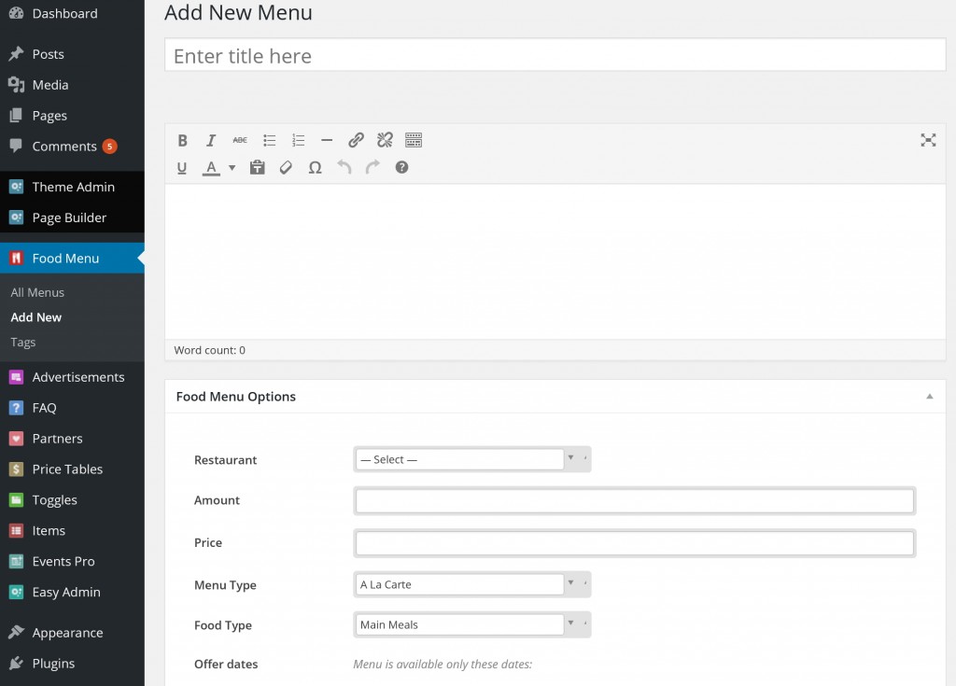Clear formatting with the eraser icon
Image resolution: width=956 pixels, height=686 pixels.
(x=286, y=167)
